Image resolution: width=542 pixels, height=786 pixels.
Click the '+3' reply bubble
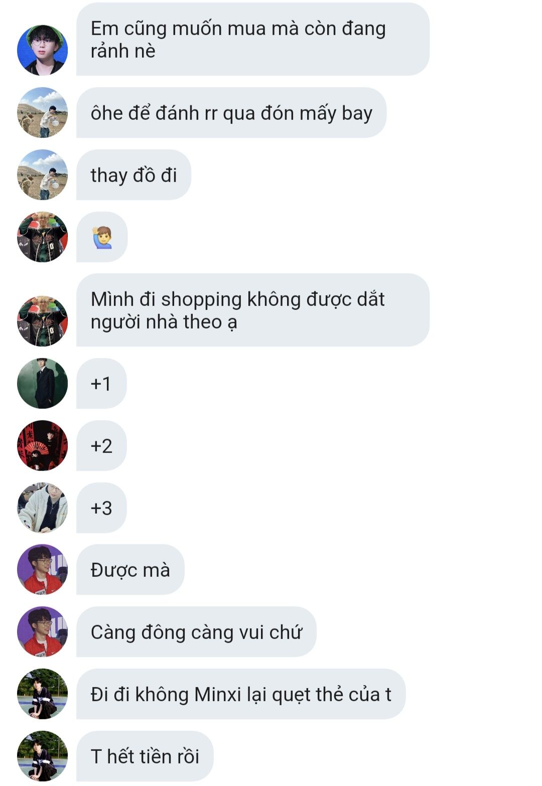tap(101, 508)
